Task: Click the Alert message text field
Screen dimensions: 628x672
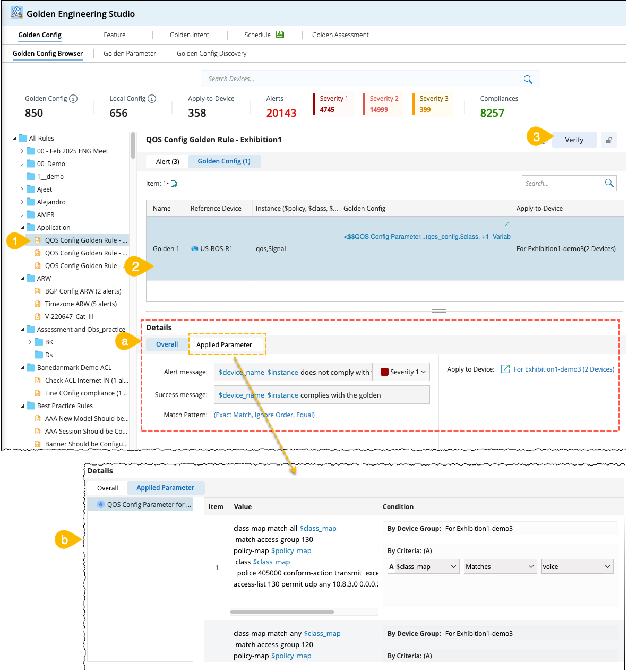Action: point(294,372)
